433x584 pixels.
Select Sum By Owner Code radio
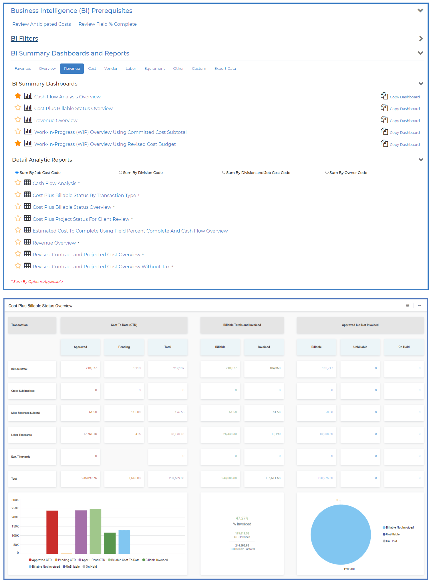click(x=327, y=172)
